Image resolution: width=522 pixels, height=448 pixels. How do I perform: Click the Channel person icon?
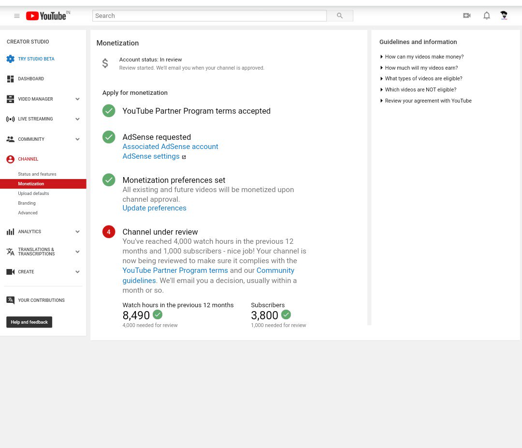10,159
